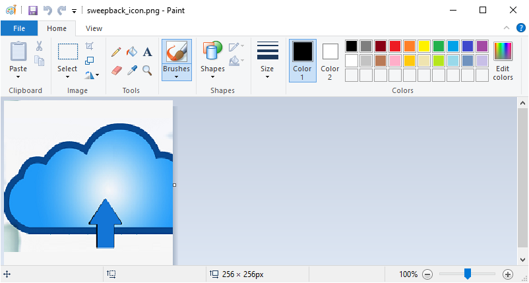Click the 100% zoom level text
The height and width of the screenshot is (283, 529).
click(408, 274)
